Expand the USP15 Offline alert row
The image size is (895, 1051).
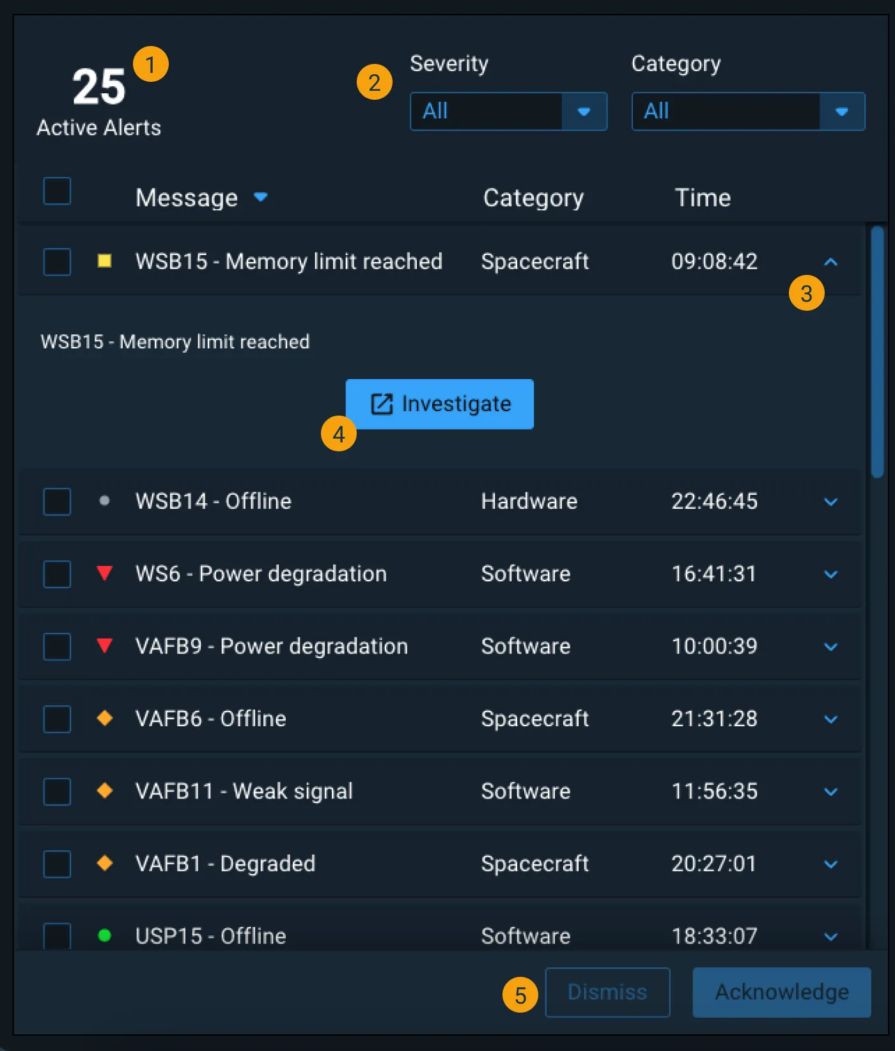[x=830, y=937]
